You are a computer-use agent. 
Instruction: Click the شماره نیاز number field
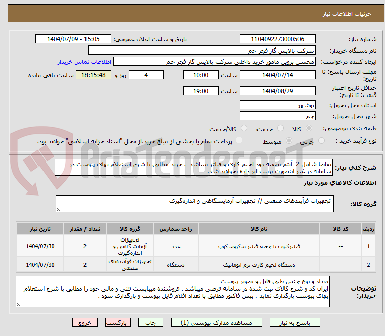277,39
